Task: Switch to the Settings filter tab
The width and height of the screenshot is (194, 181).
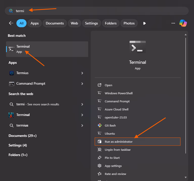Action: [91, 23]
